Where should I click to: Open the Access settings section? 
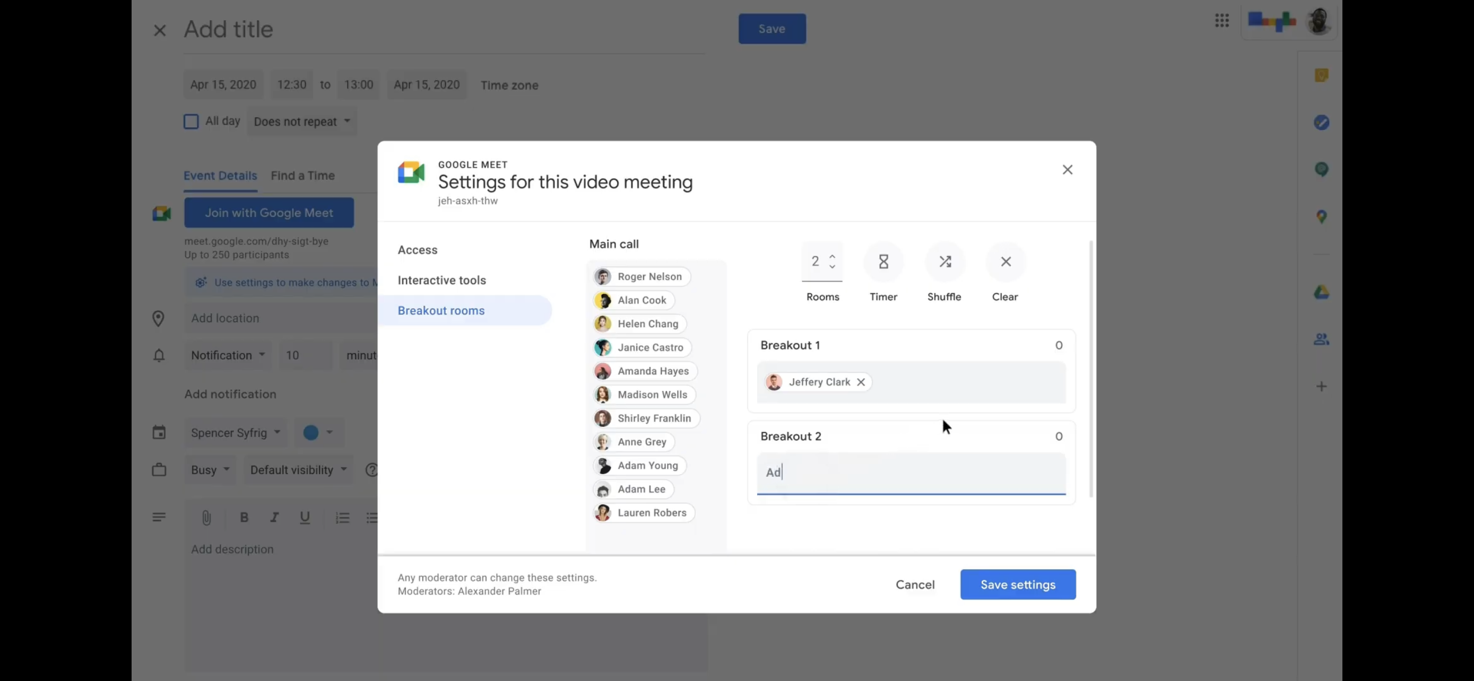[417, 250]
